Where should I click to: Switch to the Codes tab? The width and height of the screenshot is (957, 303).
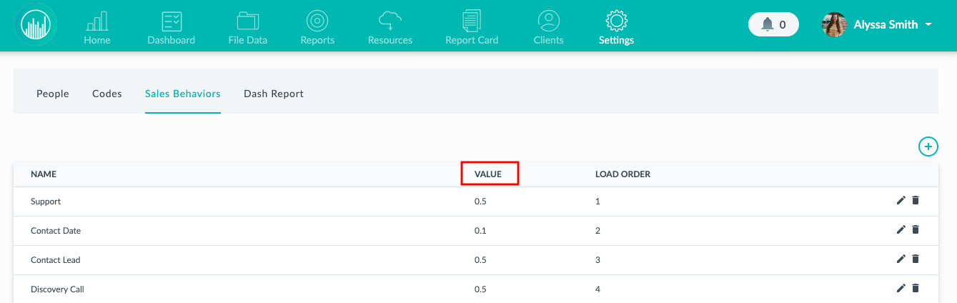(107, 94)
